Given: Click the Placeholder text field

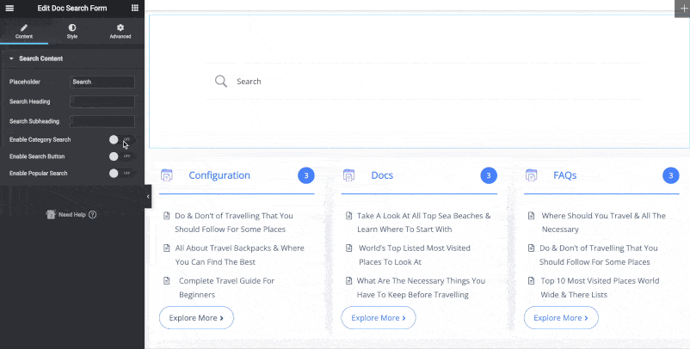Looking at the screenshot, I should (102, 83).
